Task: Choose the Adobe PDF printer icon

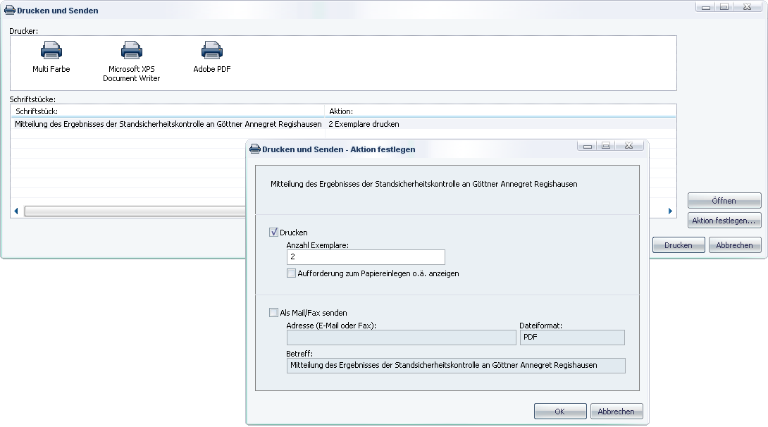Action: pos(212,50)
